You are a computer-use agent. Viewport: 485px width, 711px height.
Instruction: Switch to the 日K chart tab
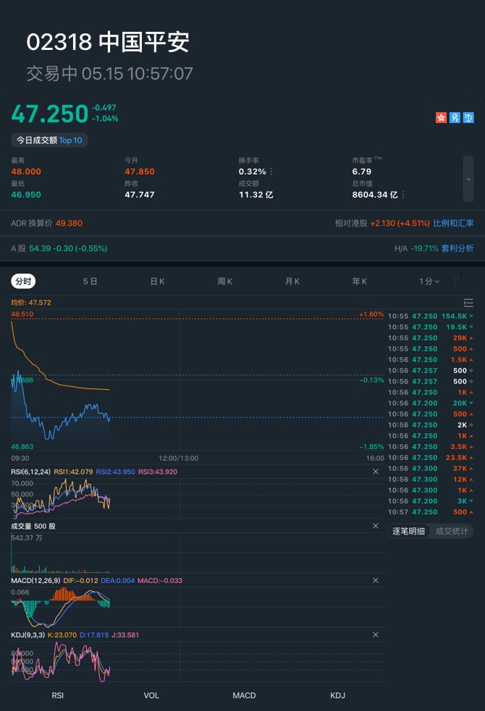tap(157, 281)
